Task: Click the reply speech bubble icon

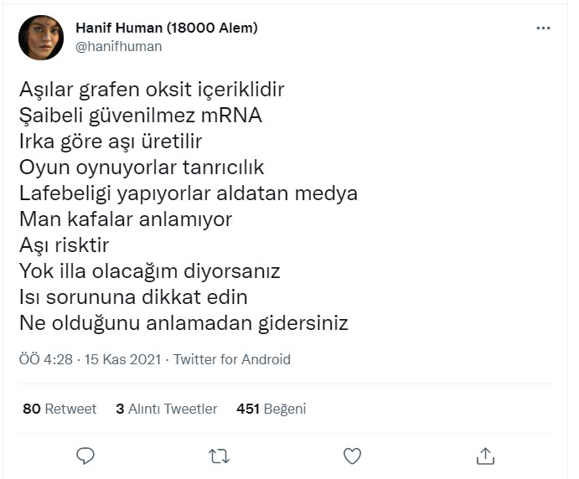Action: click(x=85, y=456)
